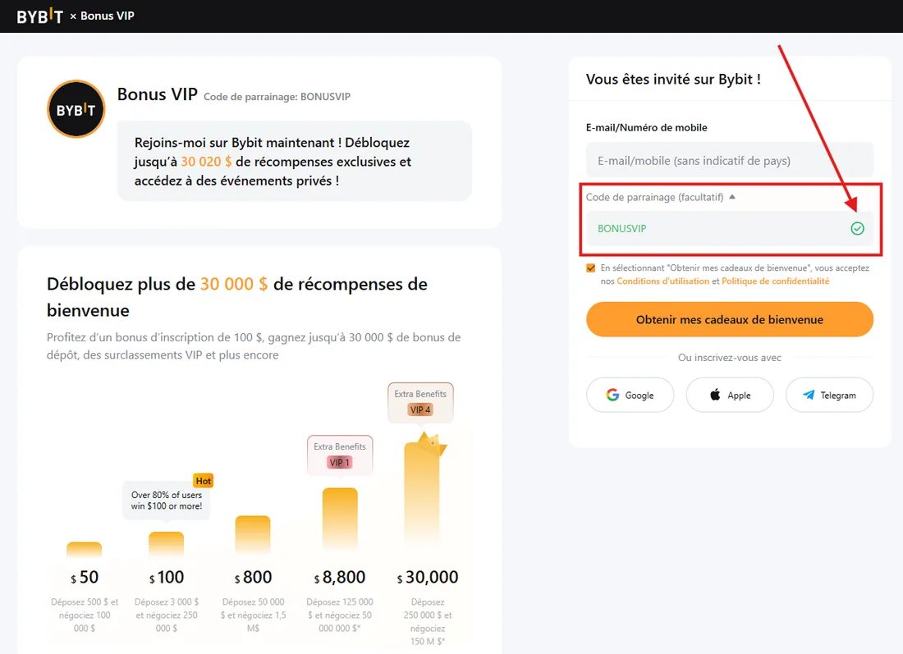Click the Déposez 250 000 $ condition text

pos(428,621)
